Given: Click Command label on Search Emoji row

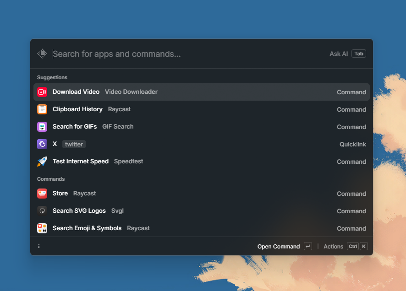Looking at the screenshot, I should click(351, 228).
